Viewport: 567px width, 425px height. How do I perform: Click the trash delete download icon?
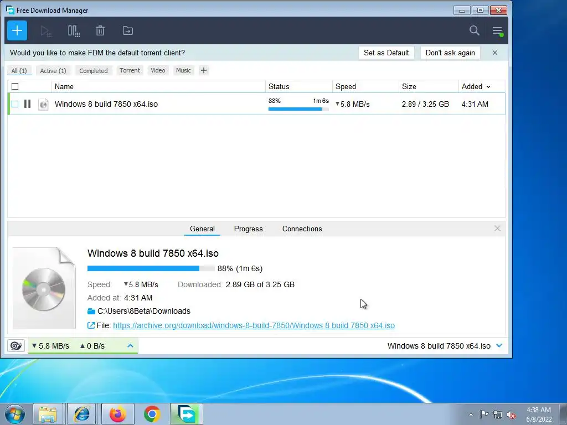point(100,31)
